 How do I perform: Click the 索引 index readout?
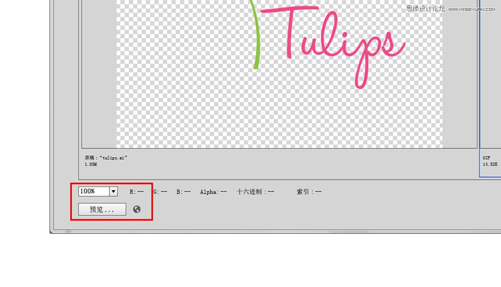(x=309, y=192)
